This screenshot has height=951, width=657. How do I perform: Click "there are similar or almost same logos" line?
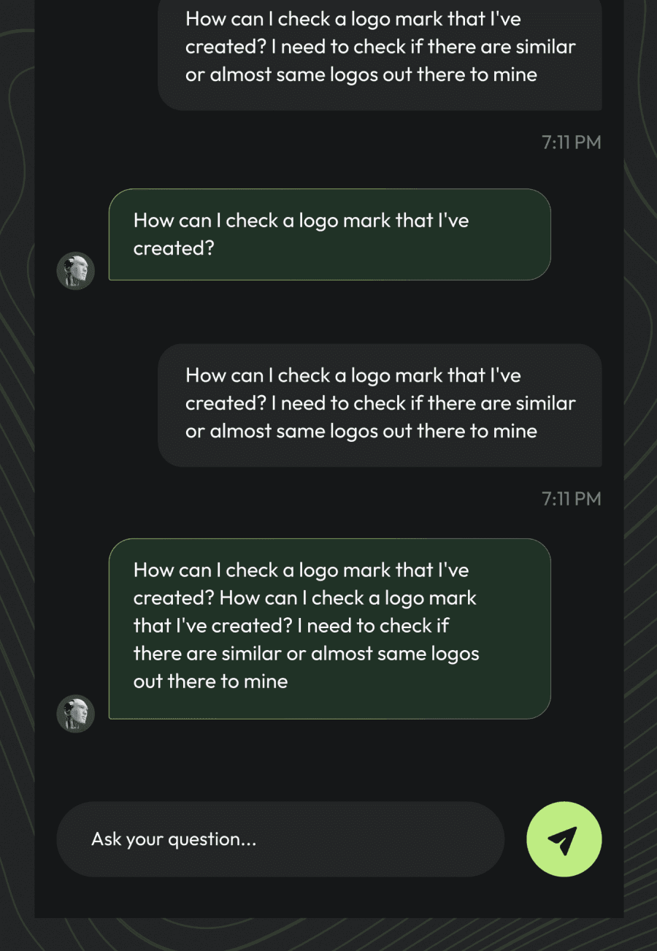tap(306, 654)
